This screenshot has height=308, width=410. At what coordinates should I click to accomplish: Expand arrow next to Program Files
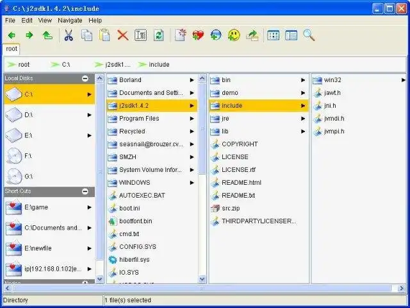pos(192,118)
